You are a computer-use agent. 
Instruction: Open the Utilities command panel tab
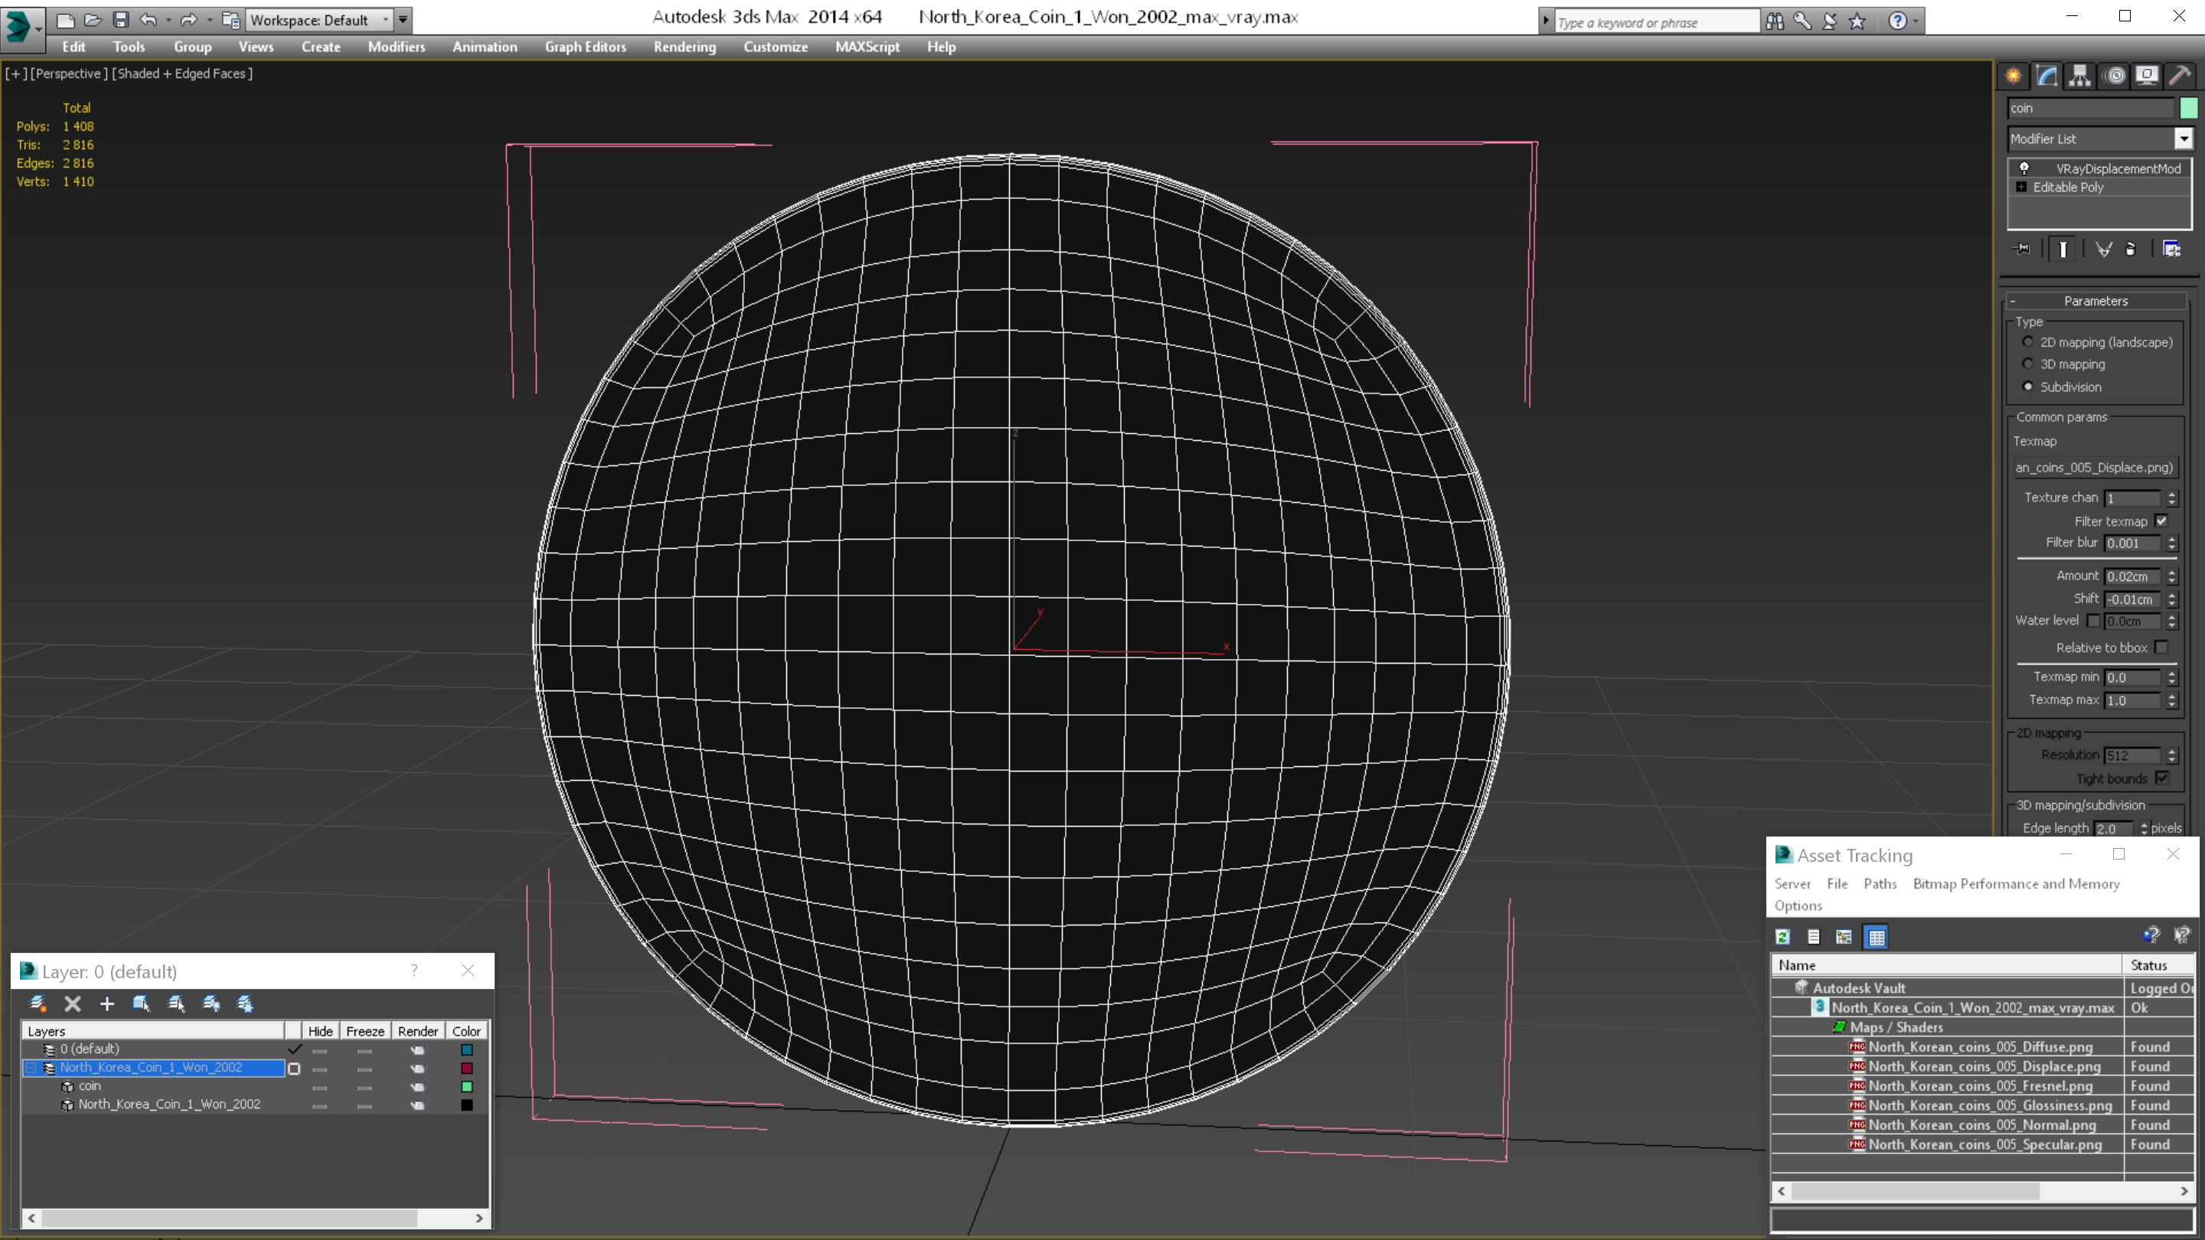pos(2180,75)
